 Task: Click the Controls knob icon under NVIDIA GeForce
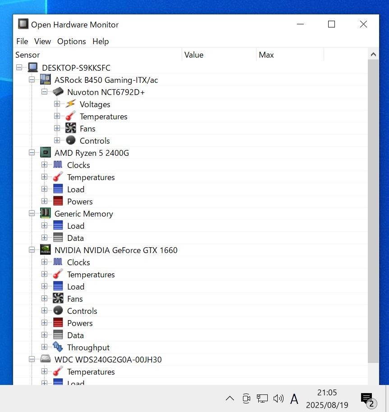58,311
